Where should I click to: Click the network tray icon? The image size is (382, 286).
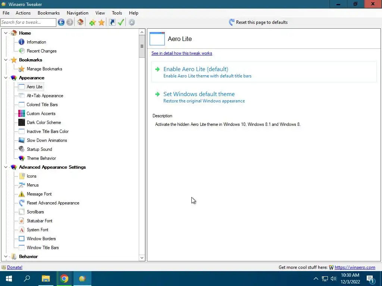tap(325, 279)
